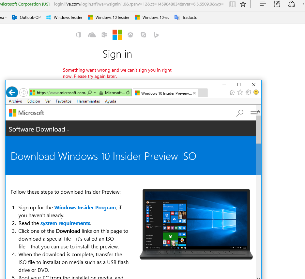The image size is (305, 279).
Task: Open the Edición menu
Action: pos(34,101)
